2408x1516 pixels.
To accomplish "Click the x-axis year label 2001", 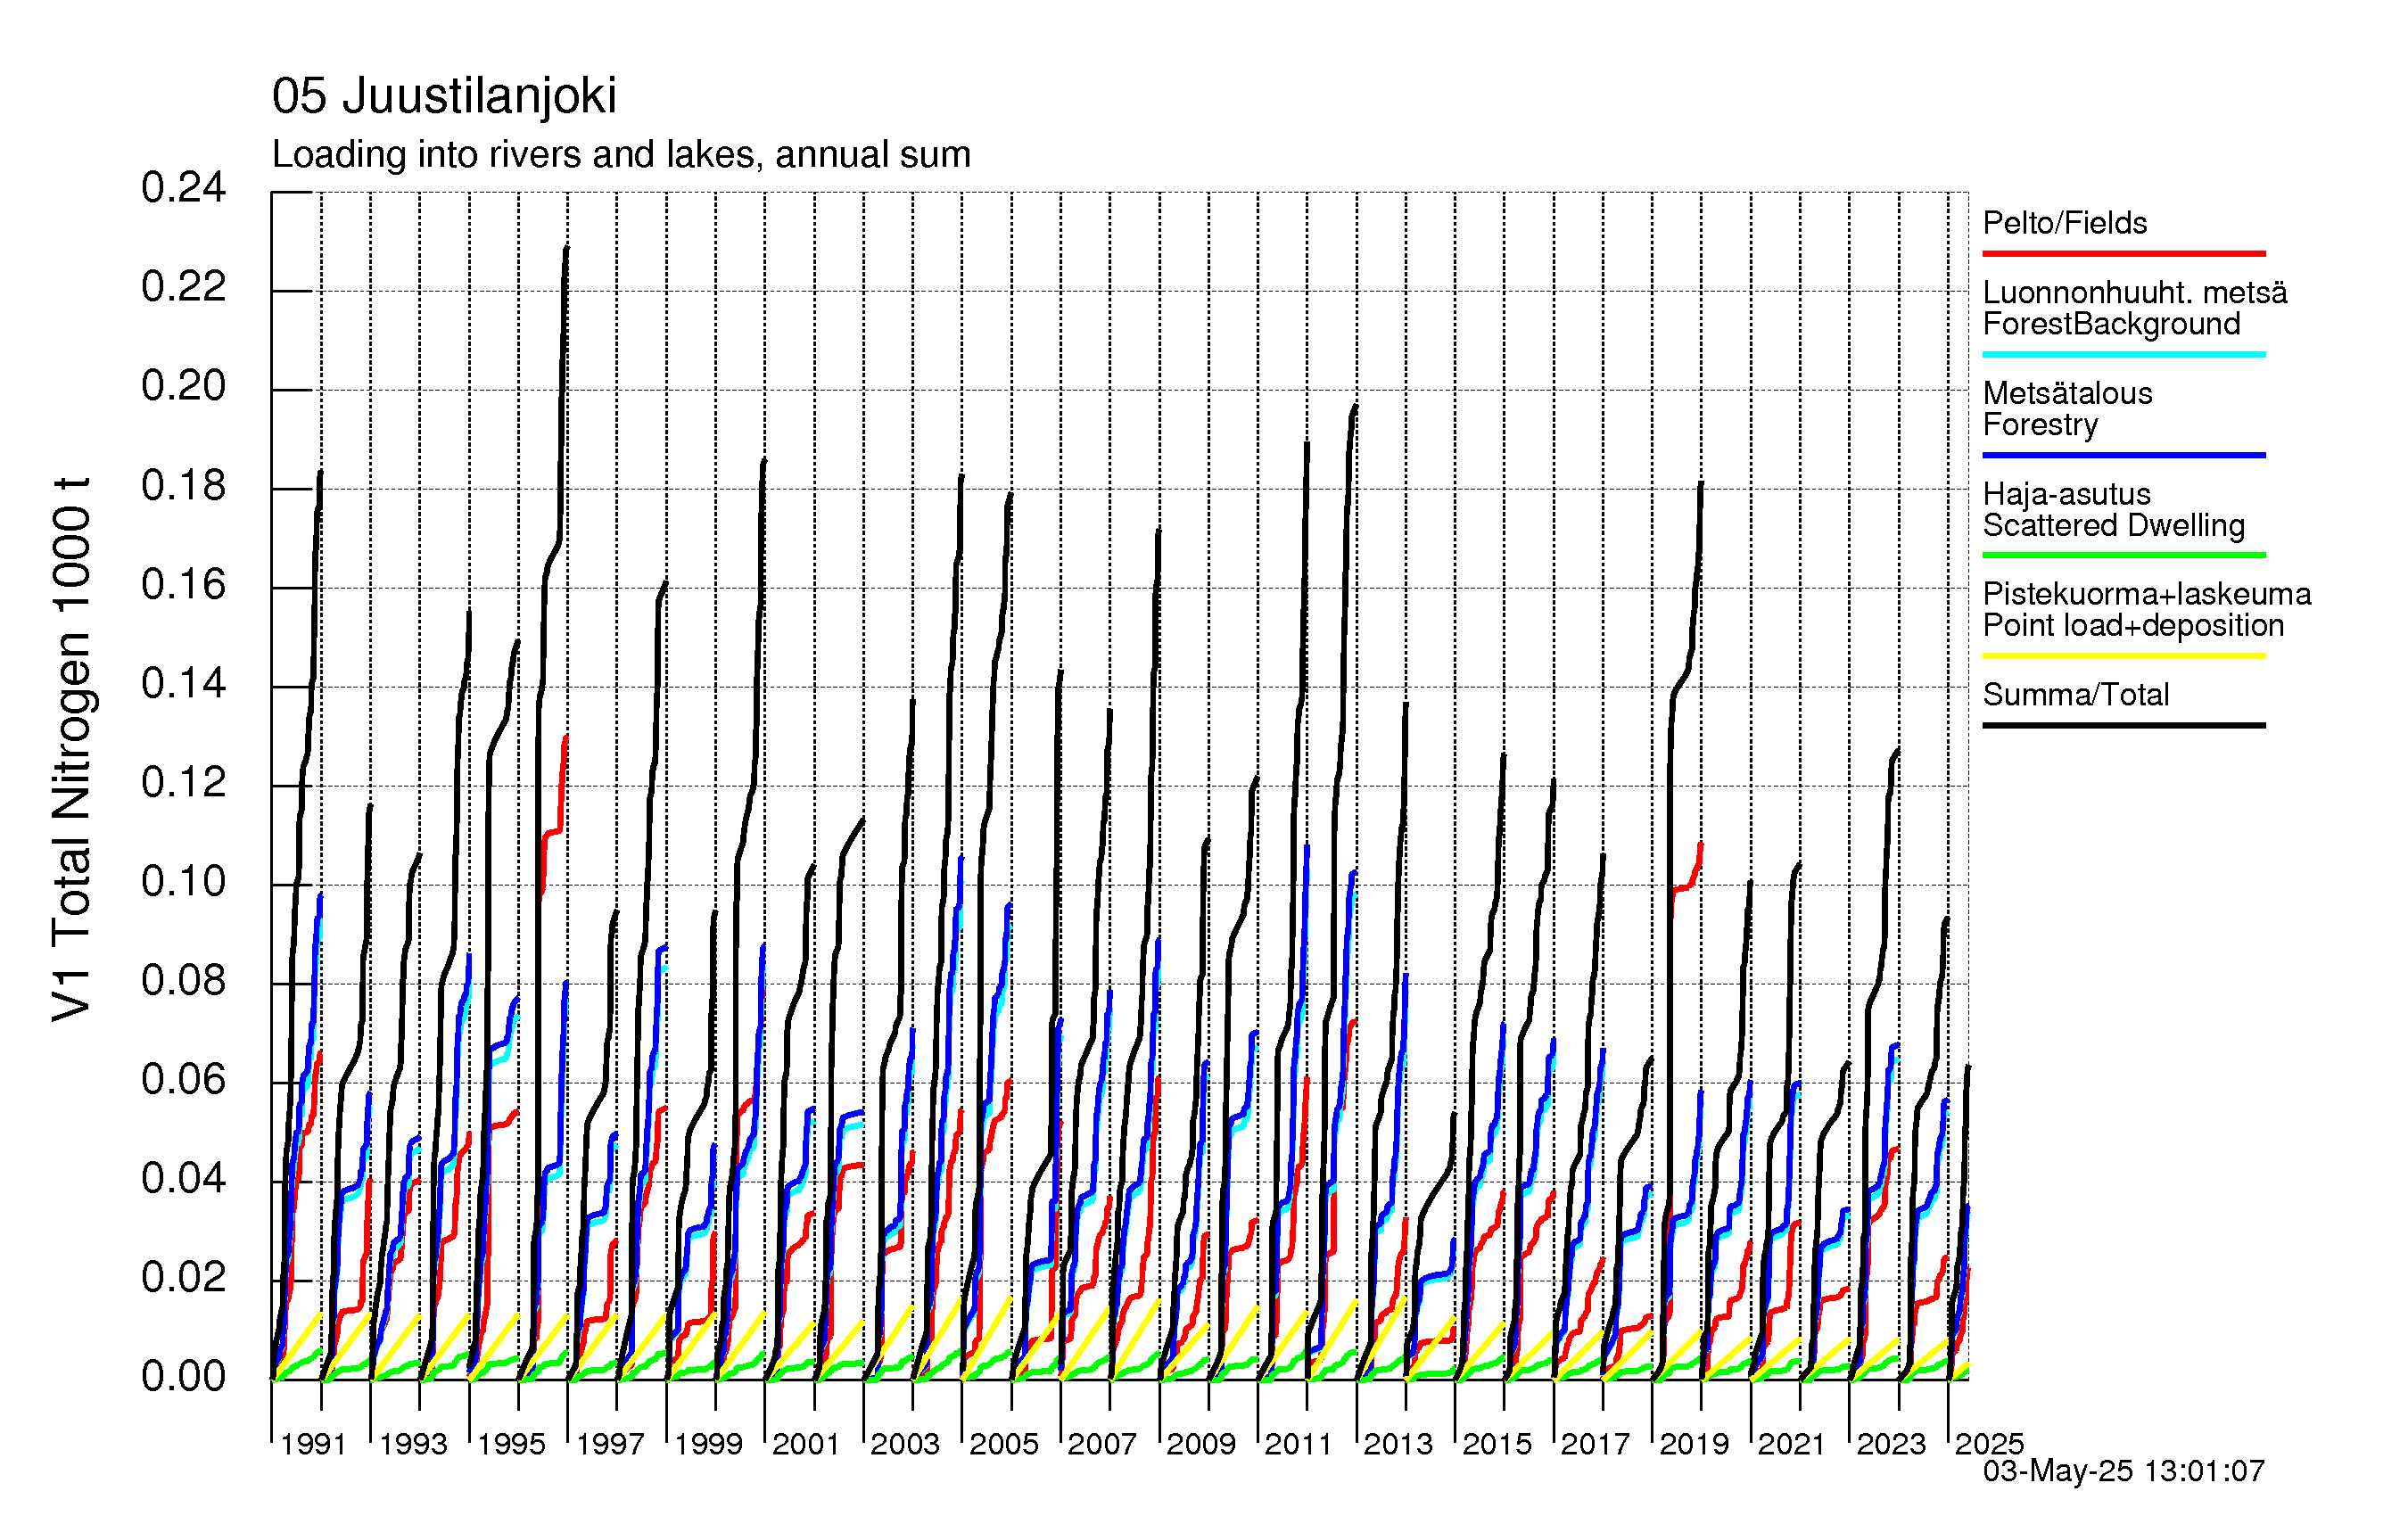I will click(806, 1445).
